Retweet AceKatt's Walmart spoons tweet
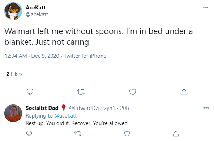Screen dimensions: 214x141 point(81,92)
